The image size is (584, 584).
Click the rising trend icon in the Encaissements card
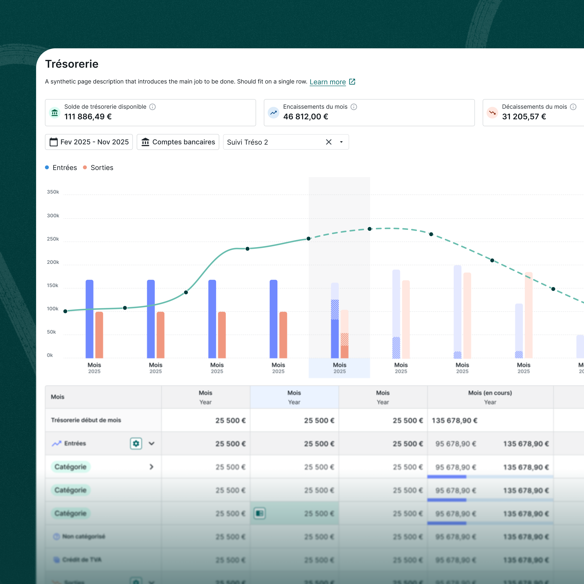tap(274, 113)
